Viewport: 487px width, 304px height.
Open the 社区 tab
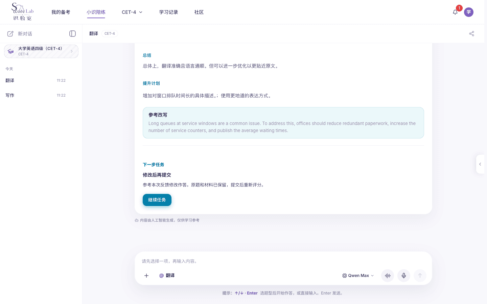coord(199,12)
